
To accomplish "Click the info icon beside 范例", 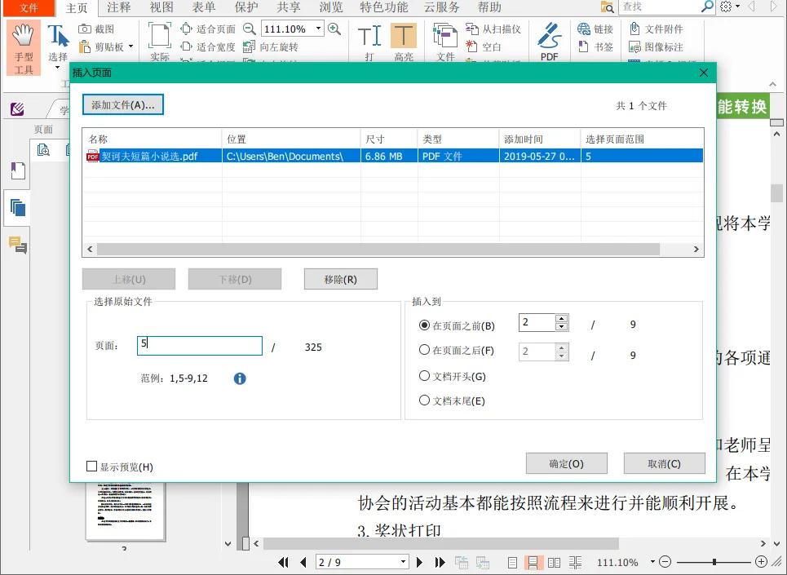I will tap(240, 378).
